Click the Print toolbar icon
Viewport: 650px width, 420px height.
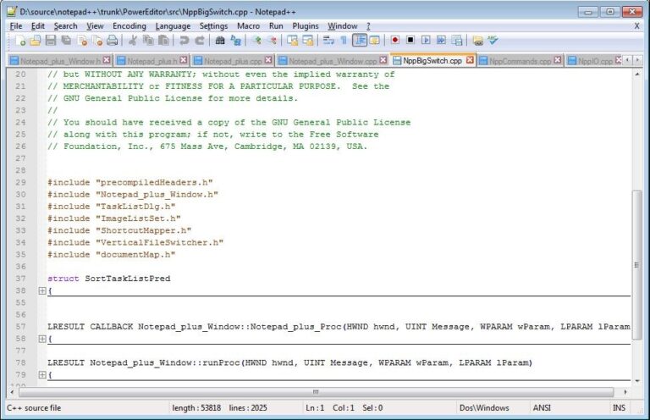pos(113,40)
